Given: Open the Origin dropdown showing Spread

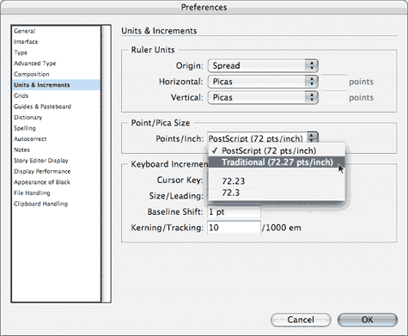Looking at the screenshot, I should tap(263, 65).
